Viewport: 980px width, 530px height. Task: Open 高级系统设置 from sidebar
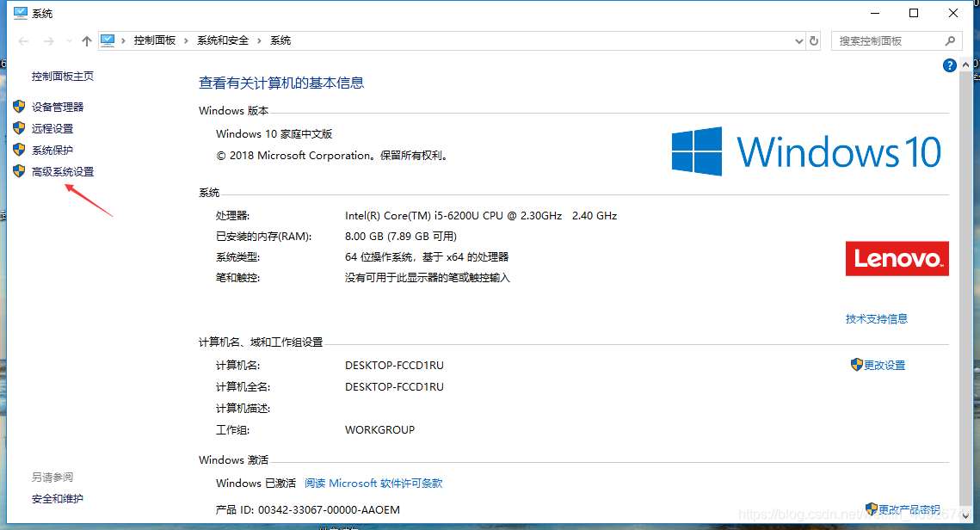[x=63, y=171]
